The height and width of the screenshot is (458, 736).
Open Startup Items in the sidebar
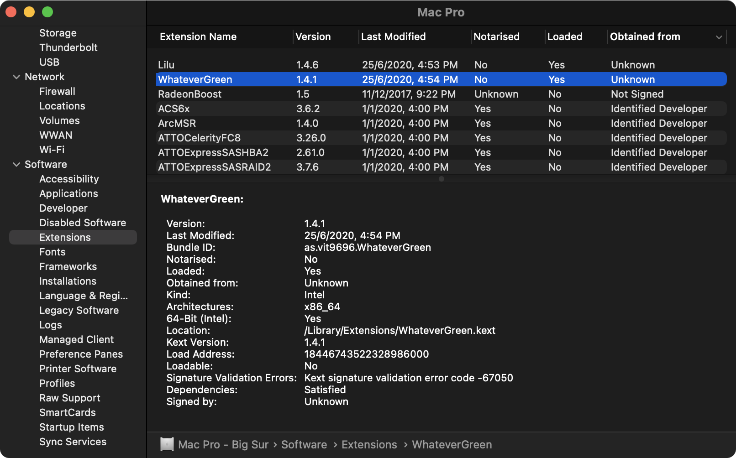pyautogui.click(x=72, y=427)
